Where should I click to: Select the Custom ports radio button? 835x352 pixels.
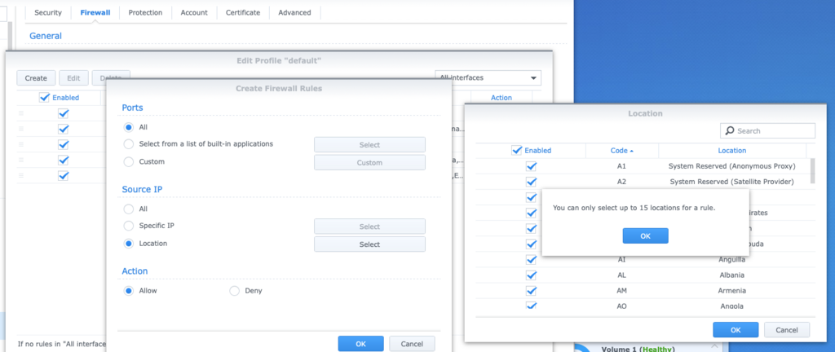coord(128,161)
